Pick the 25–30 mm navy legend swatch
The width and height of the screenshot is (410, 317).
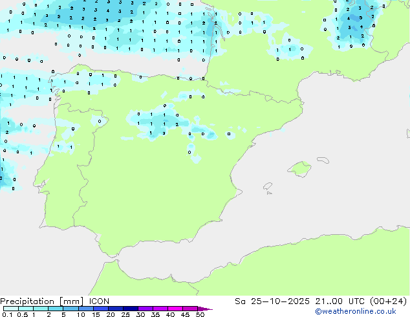point(130,309)
